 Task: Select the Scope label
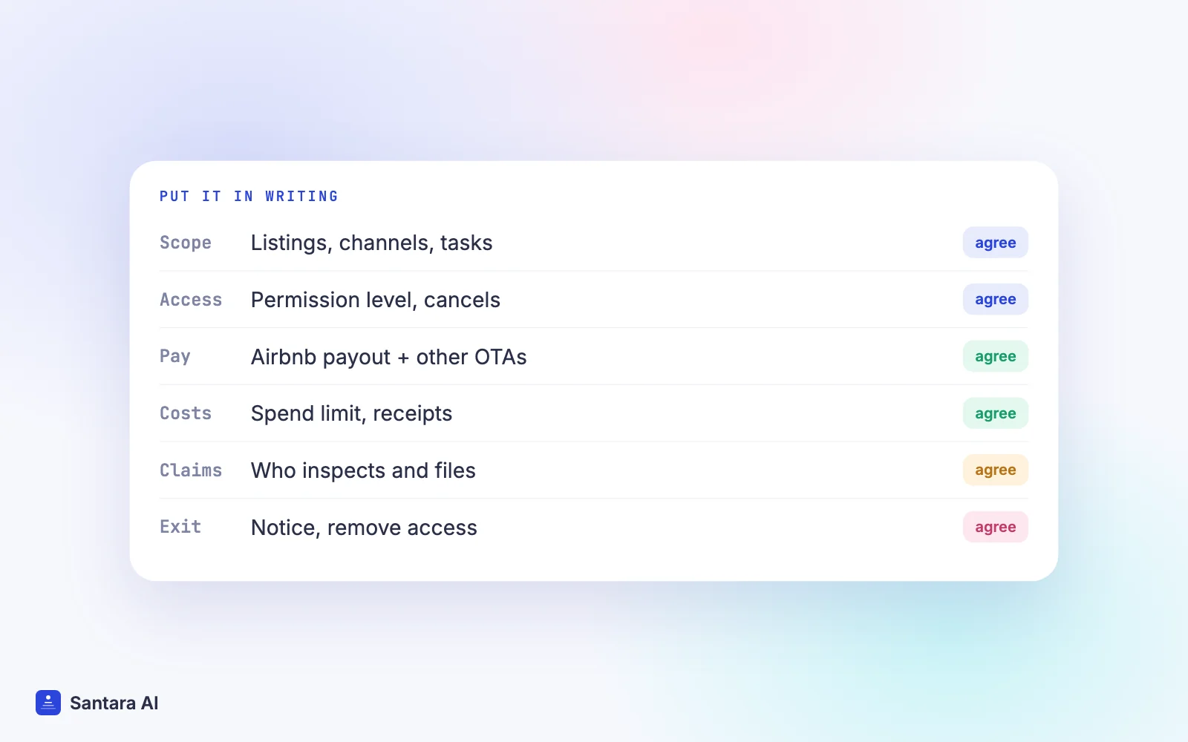point(186,243)
